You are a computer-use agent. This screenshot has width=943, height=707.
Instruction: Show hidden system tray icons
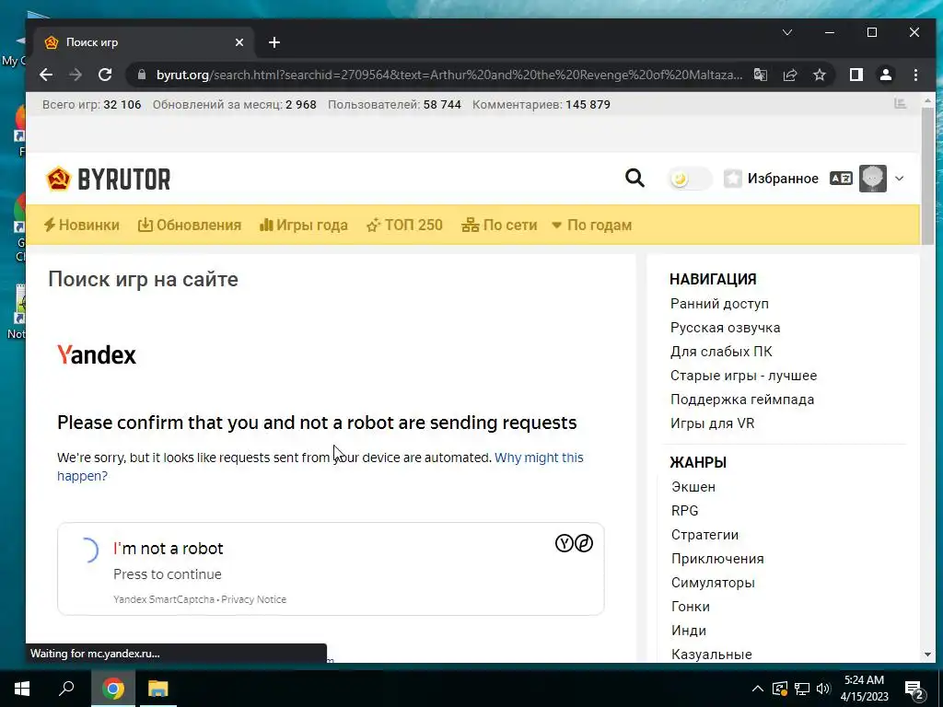pos(758,689)
